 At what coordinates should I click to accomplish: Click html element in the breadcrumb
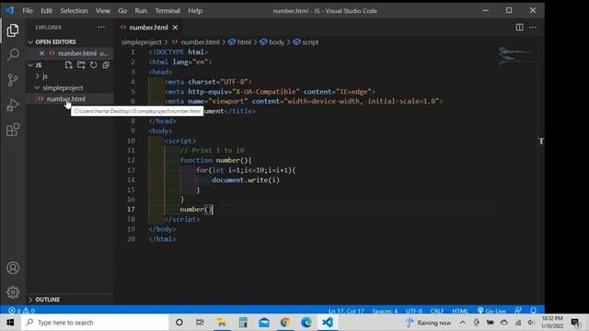[244, 42]
